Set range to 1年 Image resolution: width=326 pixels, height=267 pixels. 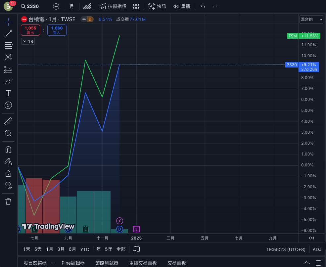[97, 249]
